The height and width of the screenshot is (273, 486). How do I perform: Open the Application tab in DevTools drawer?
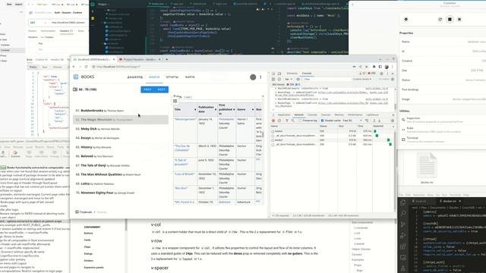click(x=284, y=115)
